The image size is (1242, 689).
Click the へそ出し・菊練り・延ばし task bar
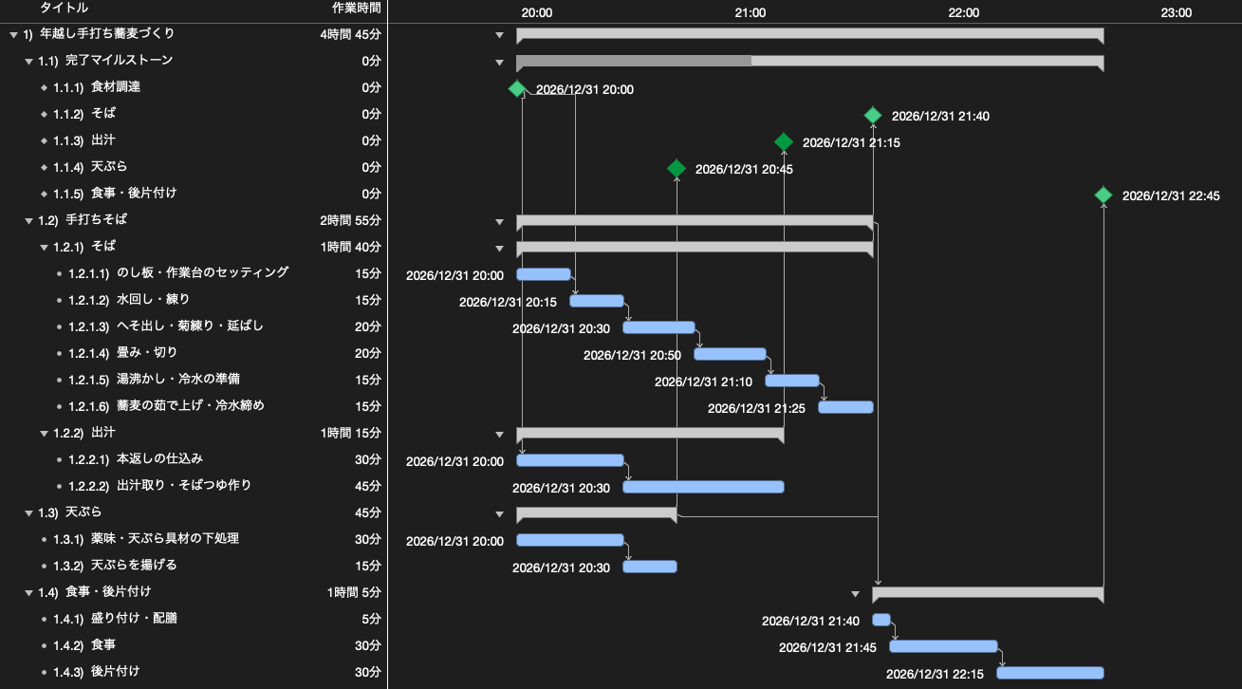(x=658, y=327)
